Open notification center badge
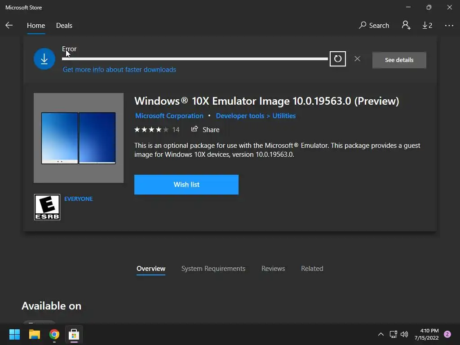 pyautogui.click(x=447, y=334)
